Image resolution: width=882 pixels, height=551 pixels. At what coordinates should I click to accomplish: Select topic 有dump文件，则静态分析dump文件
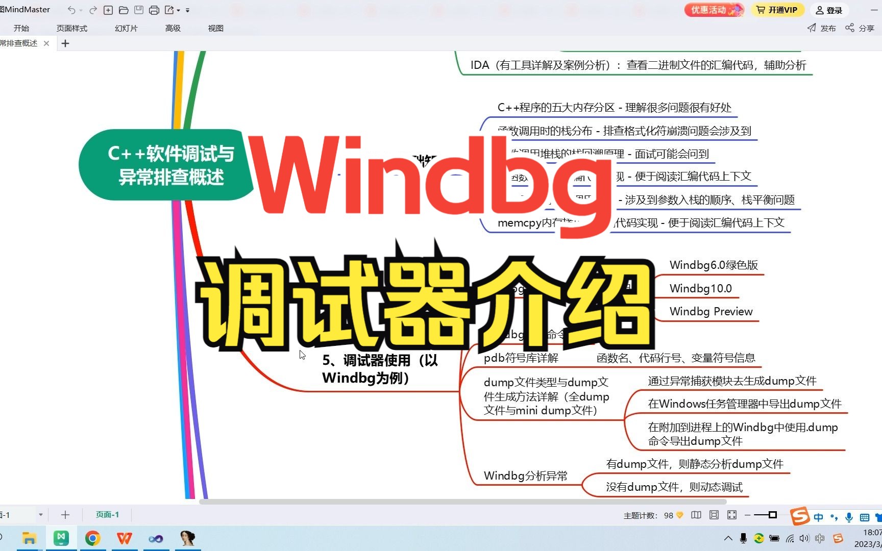coord(695,464)
